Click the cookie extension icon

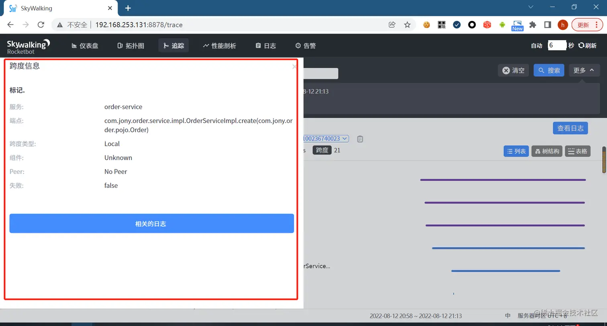coord(426,24)
